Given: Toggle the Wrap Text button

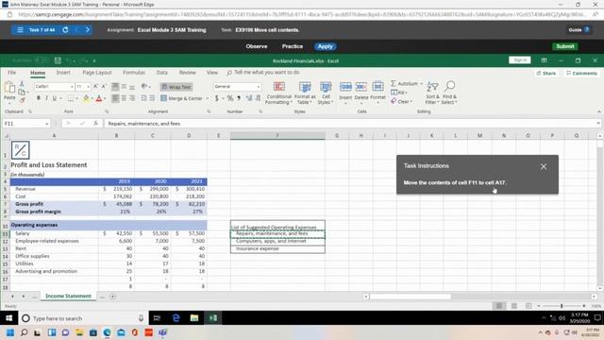Looking at the screenshot, I should click(x=176, y=87).
